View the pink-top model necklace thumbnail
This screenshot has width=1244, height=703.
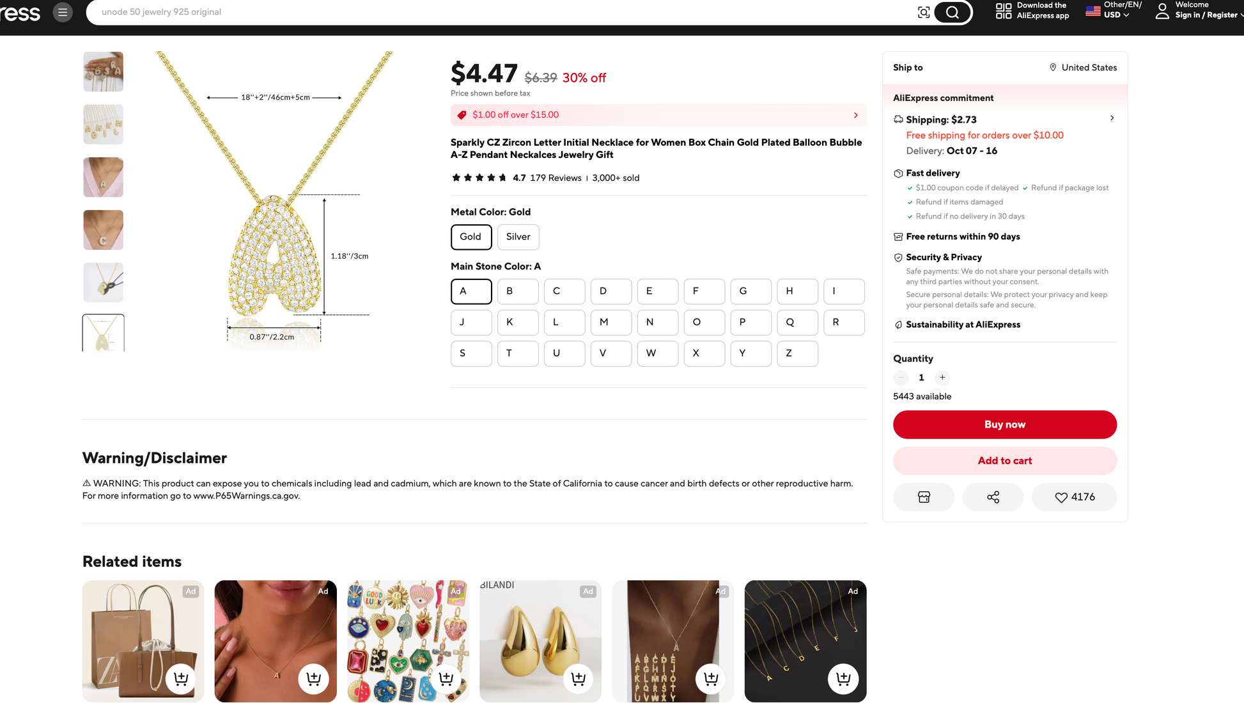[104, 177]
